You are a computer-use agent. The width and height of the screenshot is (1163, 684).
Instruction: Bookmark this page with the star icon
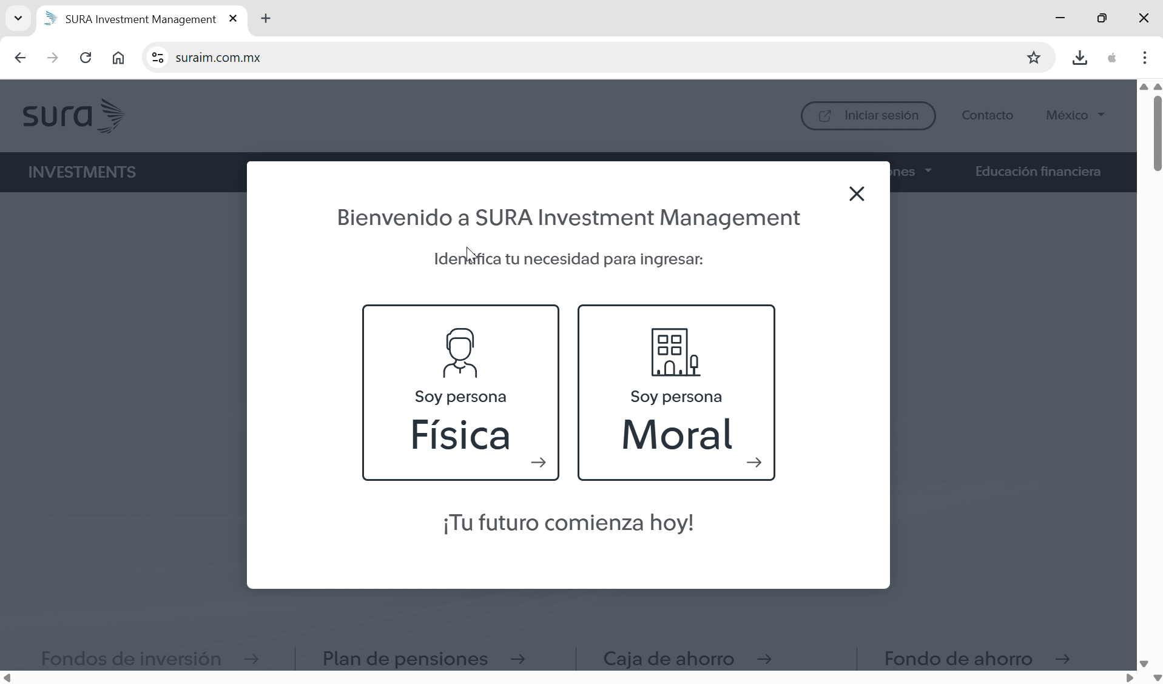(x=1034, y=58)
